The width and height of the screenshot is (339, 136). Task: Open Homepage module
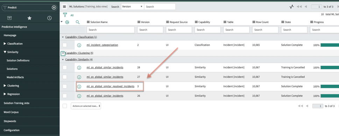pos(10,35)
